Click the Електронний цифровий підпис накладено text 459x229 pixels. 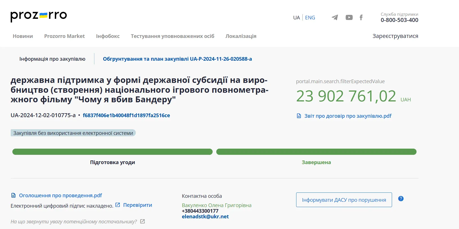tap(62, 206)
